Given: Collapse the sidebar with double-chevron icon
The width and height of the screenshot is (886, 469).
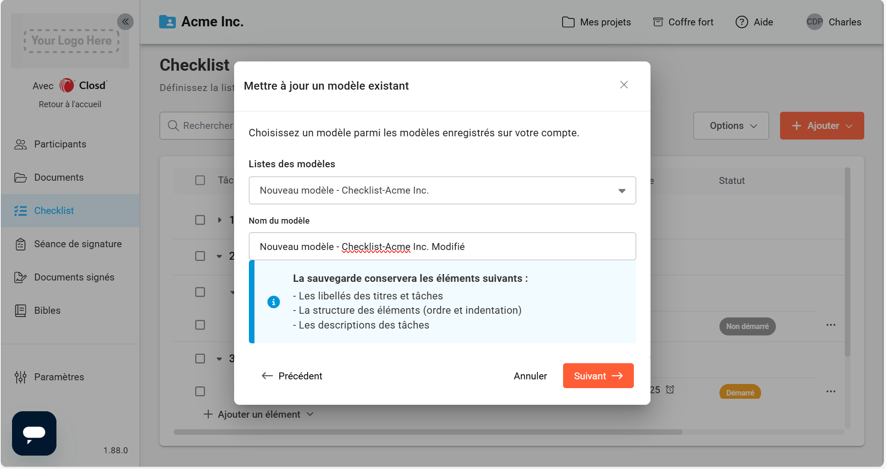Looking at the screenshot, I should pos(125,22).
